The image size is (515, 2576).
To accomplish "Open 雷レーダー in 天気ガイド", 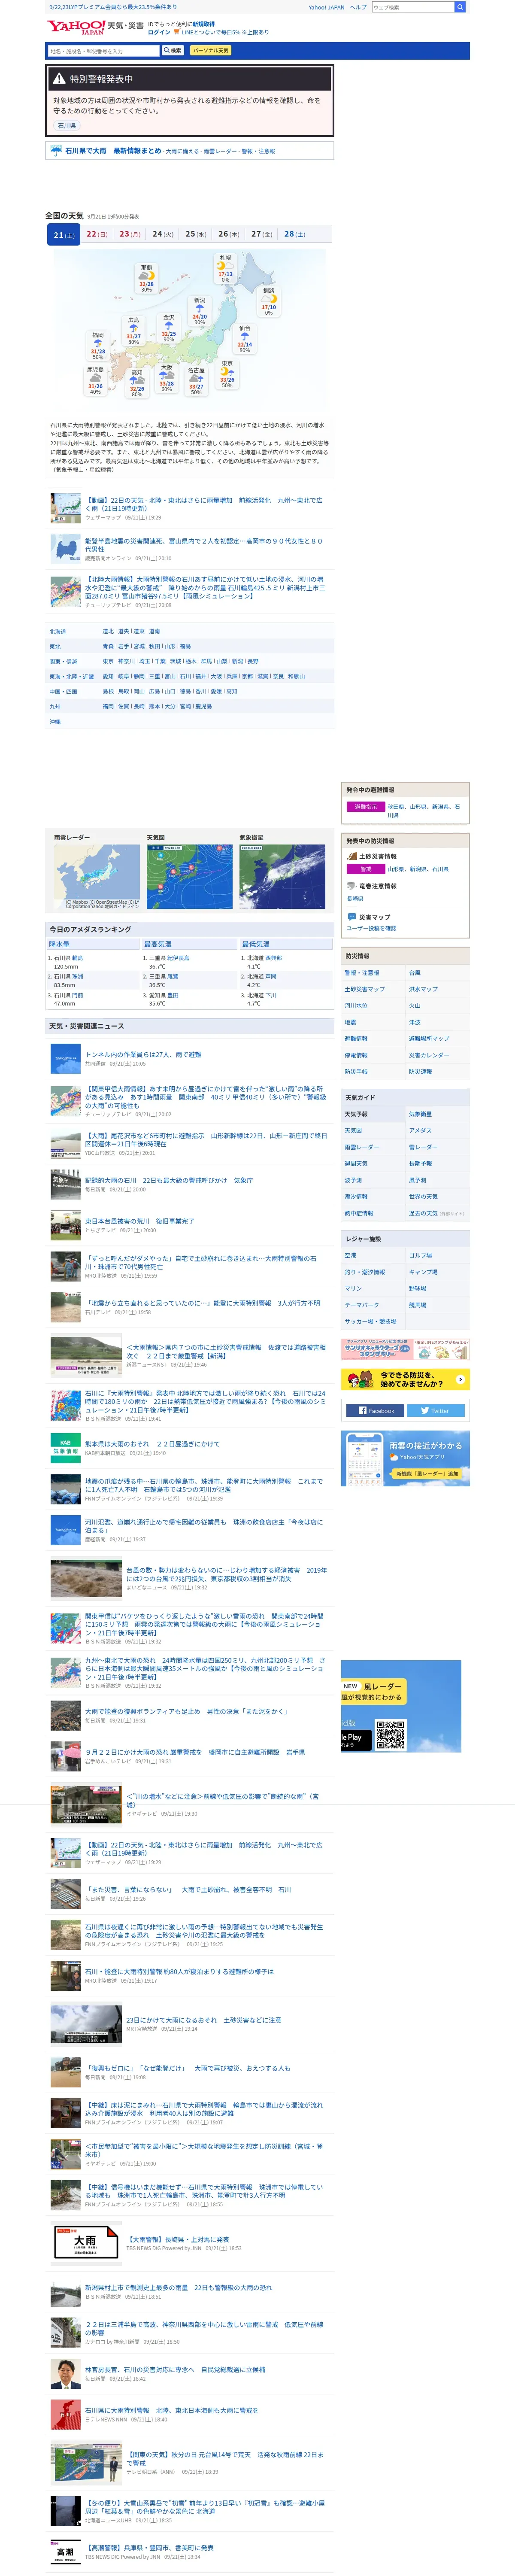I will click(x=423, y=1147).
